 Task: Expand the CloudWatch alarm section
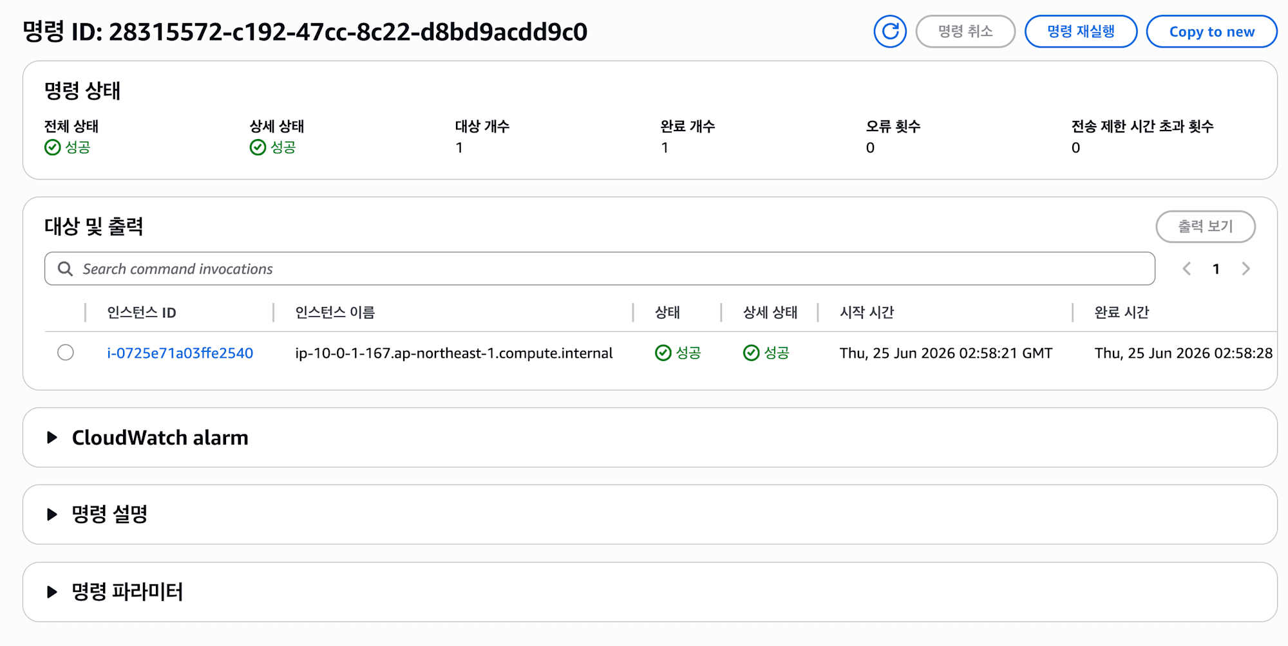coord(52,438)
